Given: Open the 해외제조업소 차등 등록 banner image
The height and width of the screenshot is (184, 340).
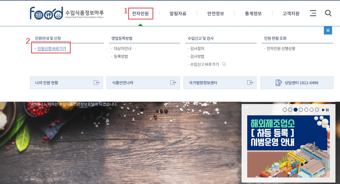Looking at the screenshot, I should (x=288, y=146).
